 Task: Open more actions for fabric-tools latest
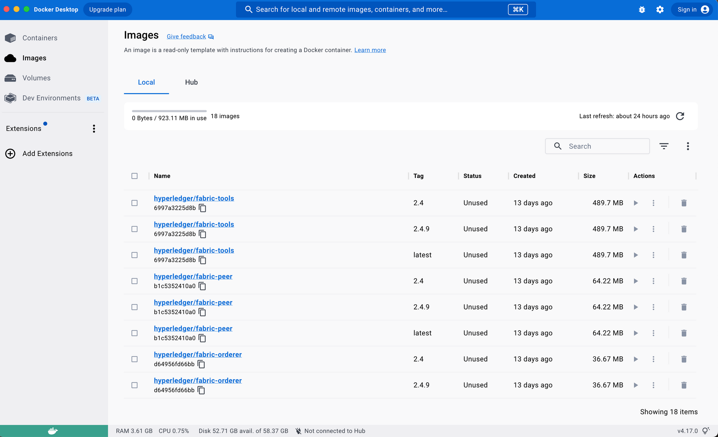(653, 255)
